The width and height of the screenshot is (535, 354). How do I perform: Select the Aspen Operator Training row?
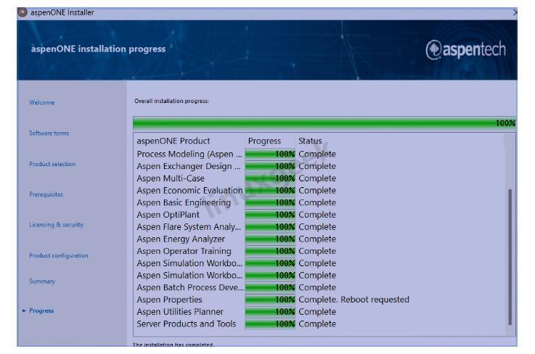pyautogui.click(x=319, y=251)
